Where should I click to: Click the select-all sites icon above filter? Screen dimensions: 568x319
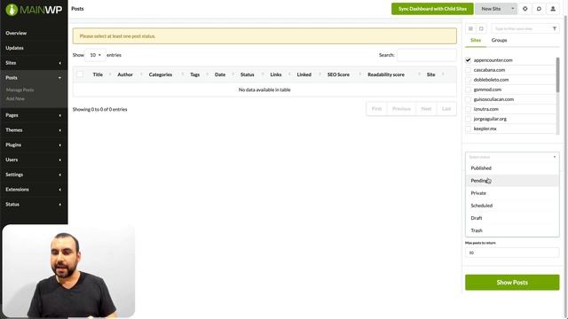[x=470, y=28]
